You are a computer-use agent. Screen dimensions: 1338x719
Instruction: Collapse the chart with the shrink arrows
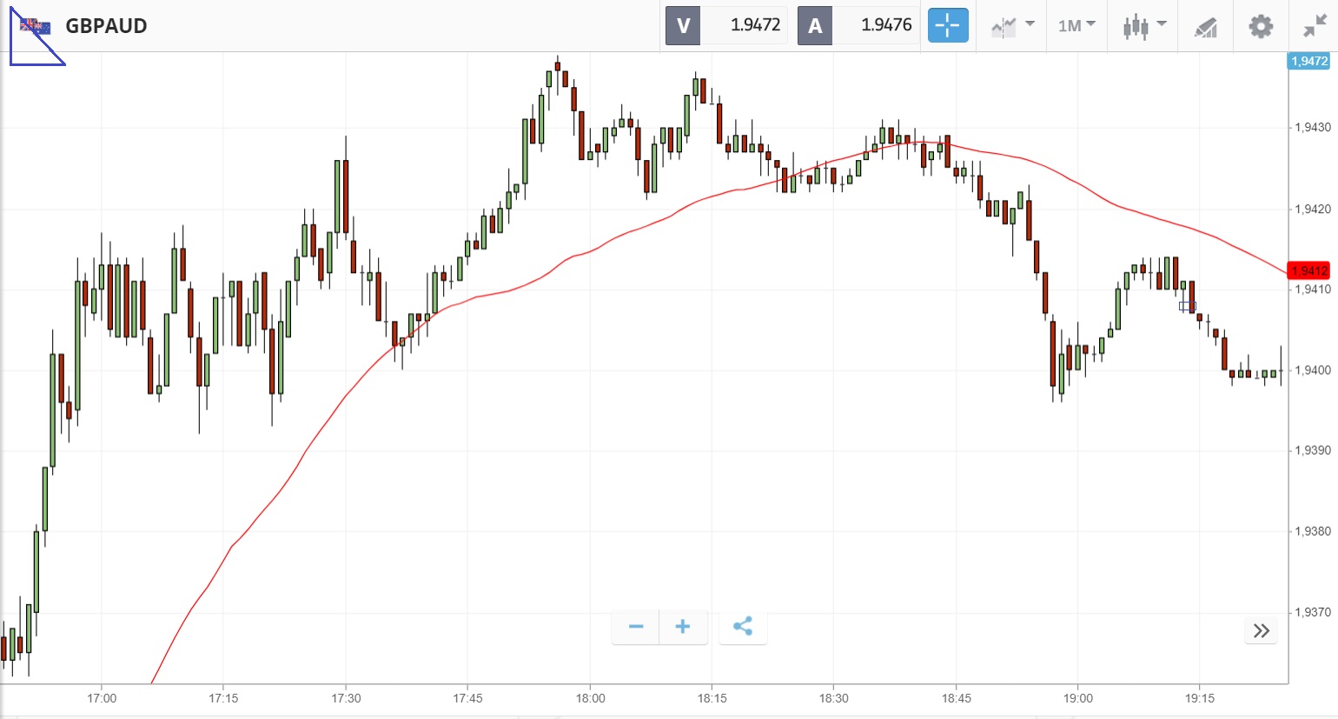click(x=1314, y=26)
